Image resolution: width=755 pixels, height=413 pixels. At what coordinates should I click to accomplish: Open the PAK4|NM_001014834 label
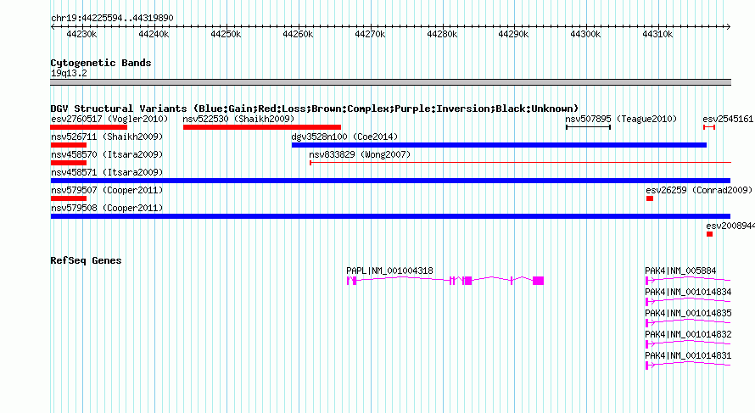pos(688,293)
